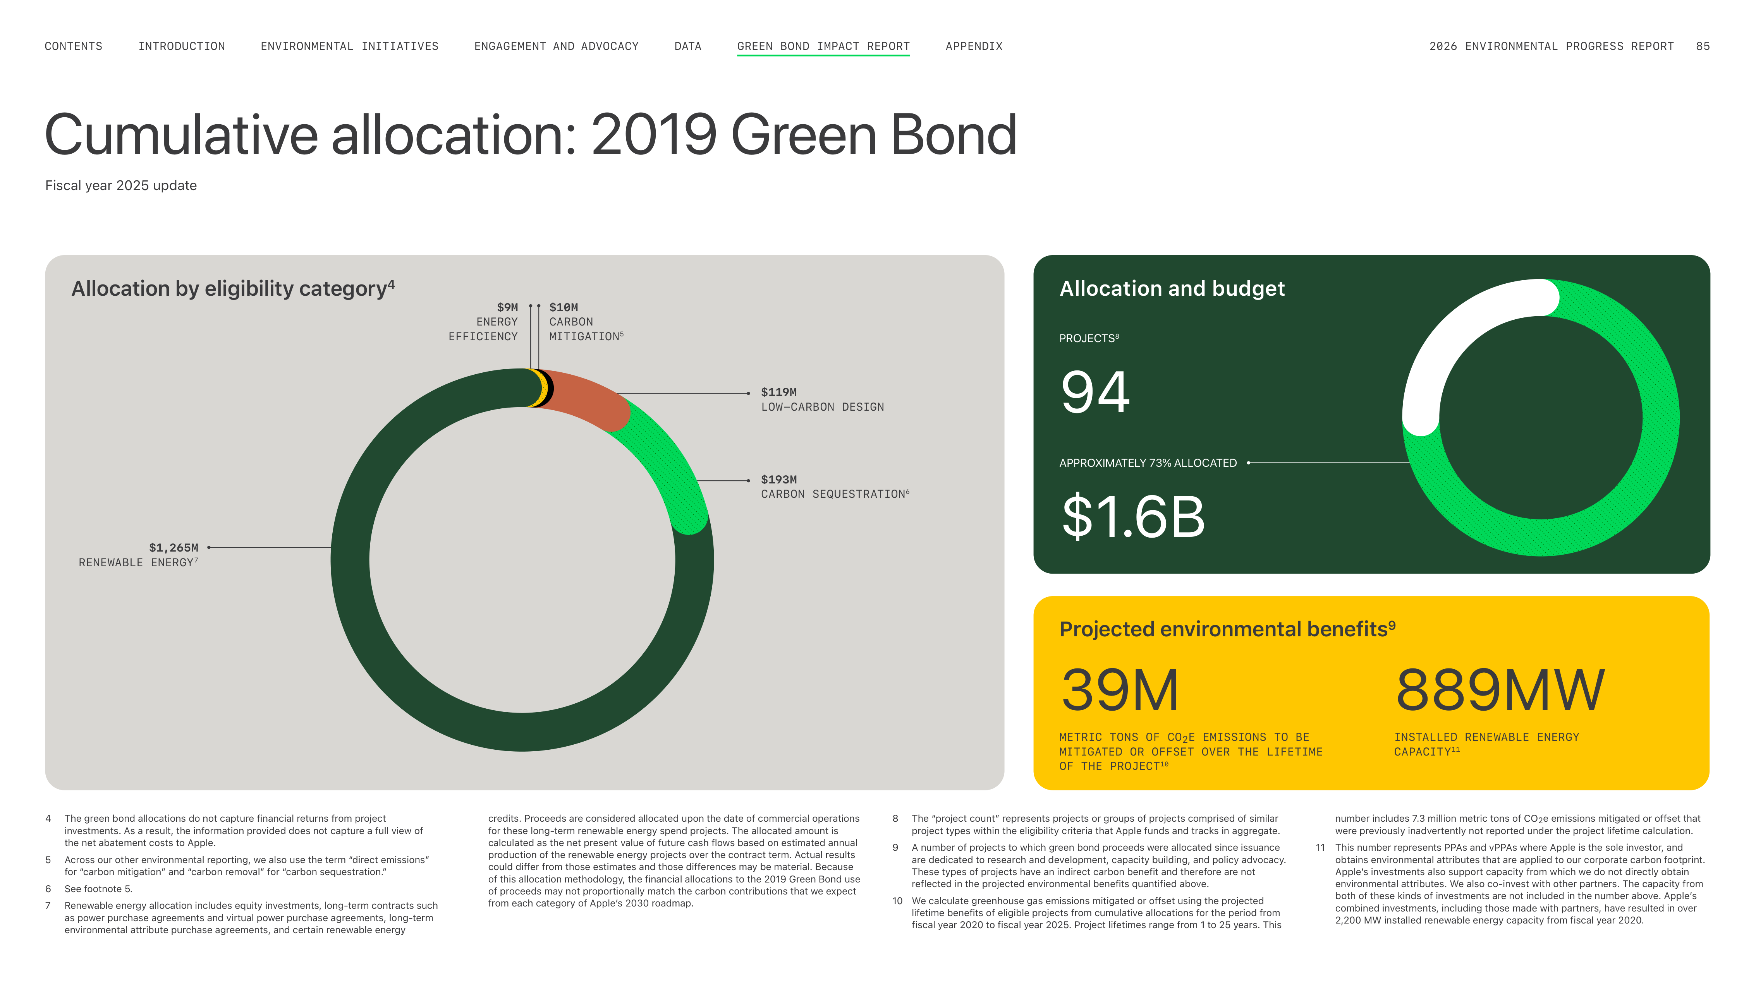
Task: Select Engagement and Advocacy tab
Action: tap(556, 46)
